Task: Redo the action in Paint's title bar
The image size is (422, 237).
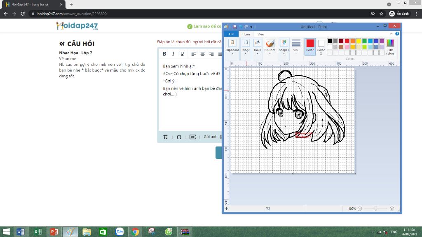Action: tap(246, 27)
